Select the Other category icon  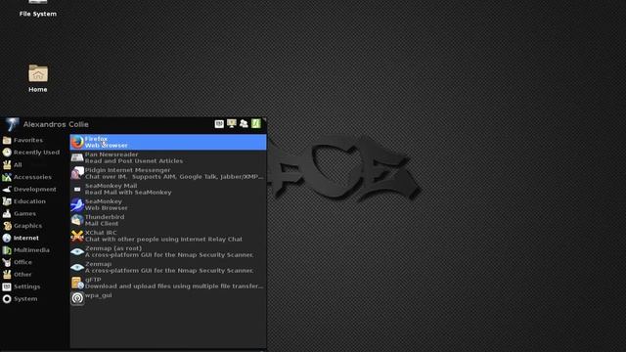[7, 275]
